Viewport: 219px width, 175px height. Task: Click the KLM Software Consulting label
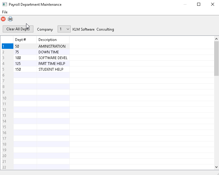coord(93,29)
